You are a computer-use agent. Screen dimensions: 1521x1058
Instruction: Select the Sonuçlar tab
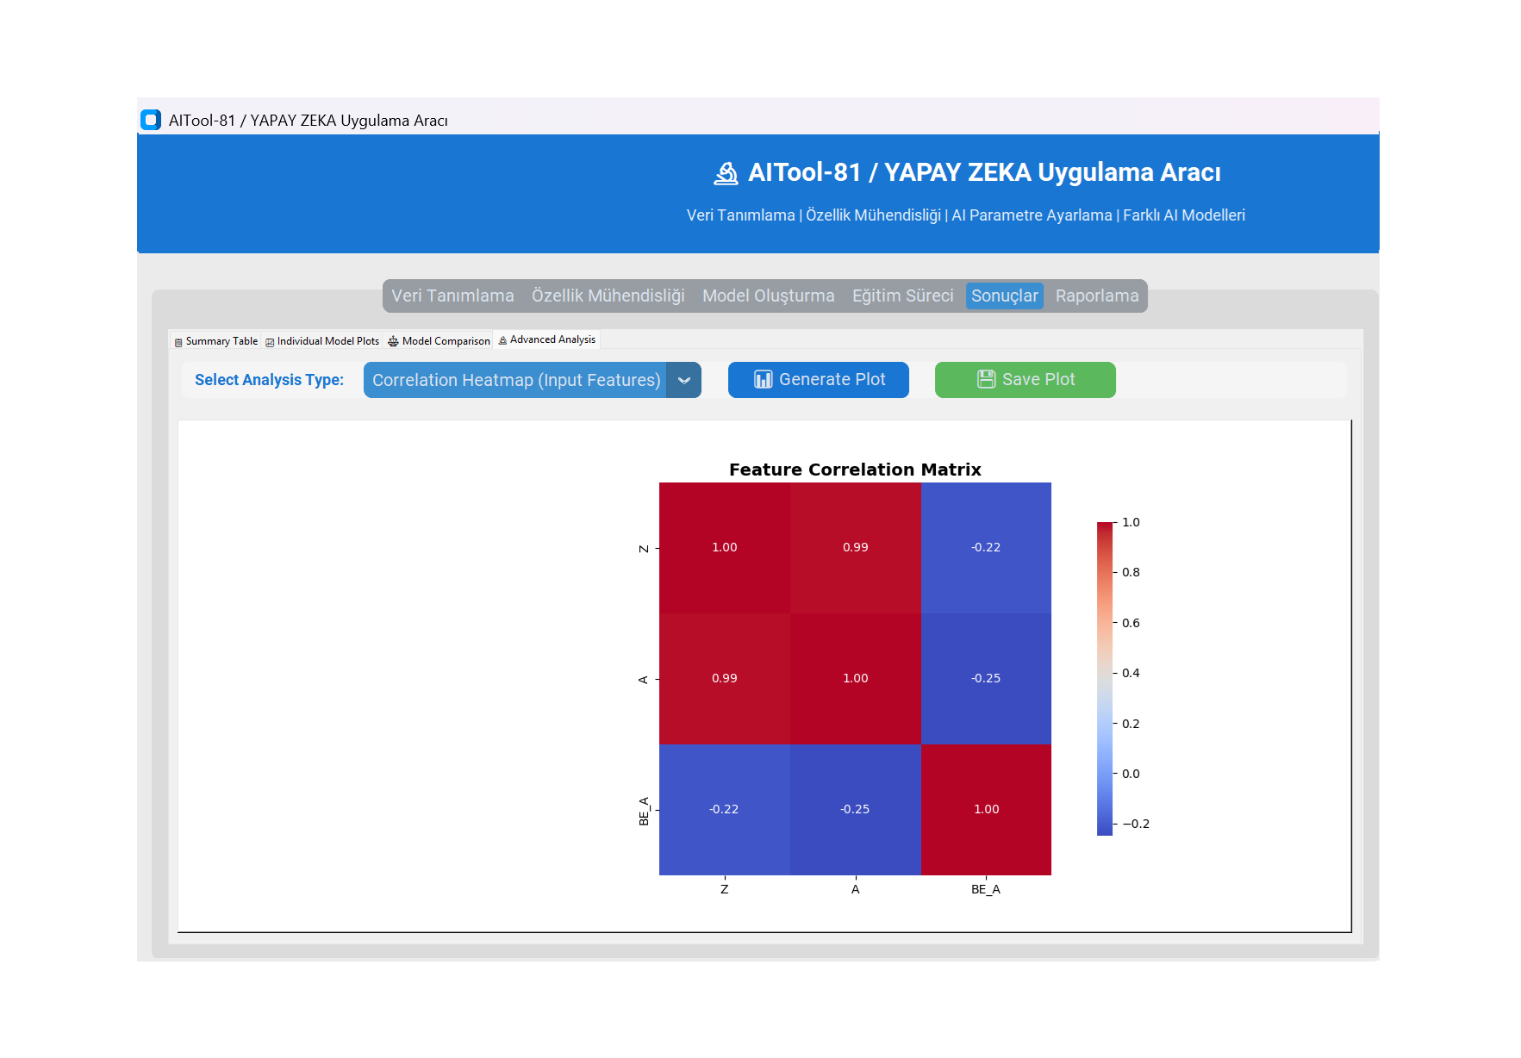coord(1005,296)
